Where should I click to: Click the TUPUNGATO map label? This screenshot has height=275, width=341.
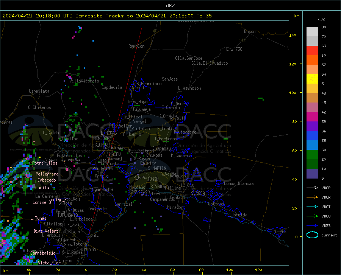(68, 215)
